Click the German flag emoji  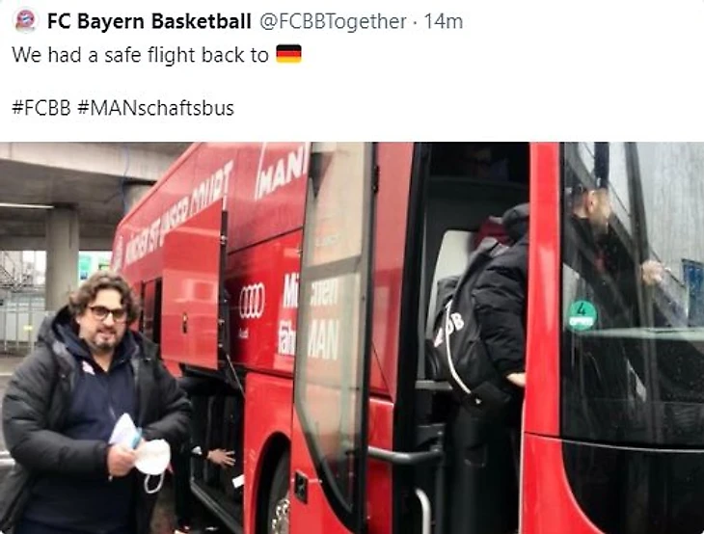coord(288,54)
